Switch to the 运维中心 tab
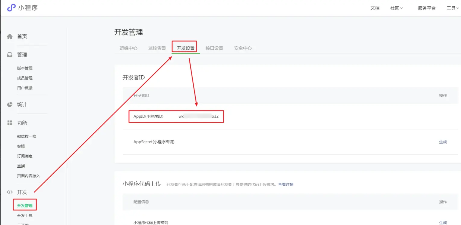 (x=128, y=48)
